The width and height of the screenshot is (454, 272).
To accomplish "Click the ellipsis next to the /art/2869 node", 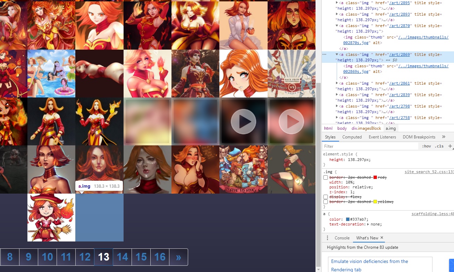I will [x=324, y=54].
